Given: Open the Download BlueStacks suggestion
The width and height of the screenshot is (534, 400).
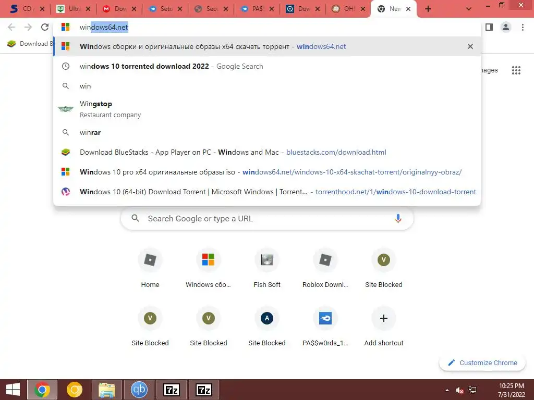Looking at the screenshot, I should point(267,152).
